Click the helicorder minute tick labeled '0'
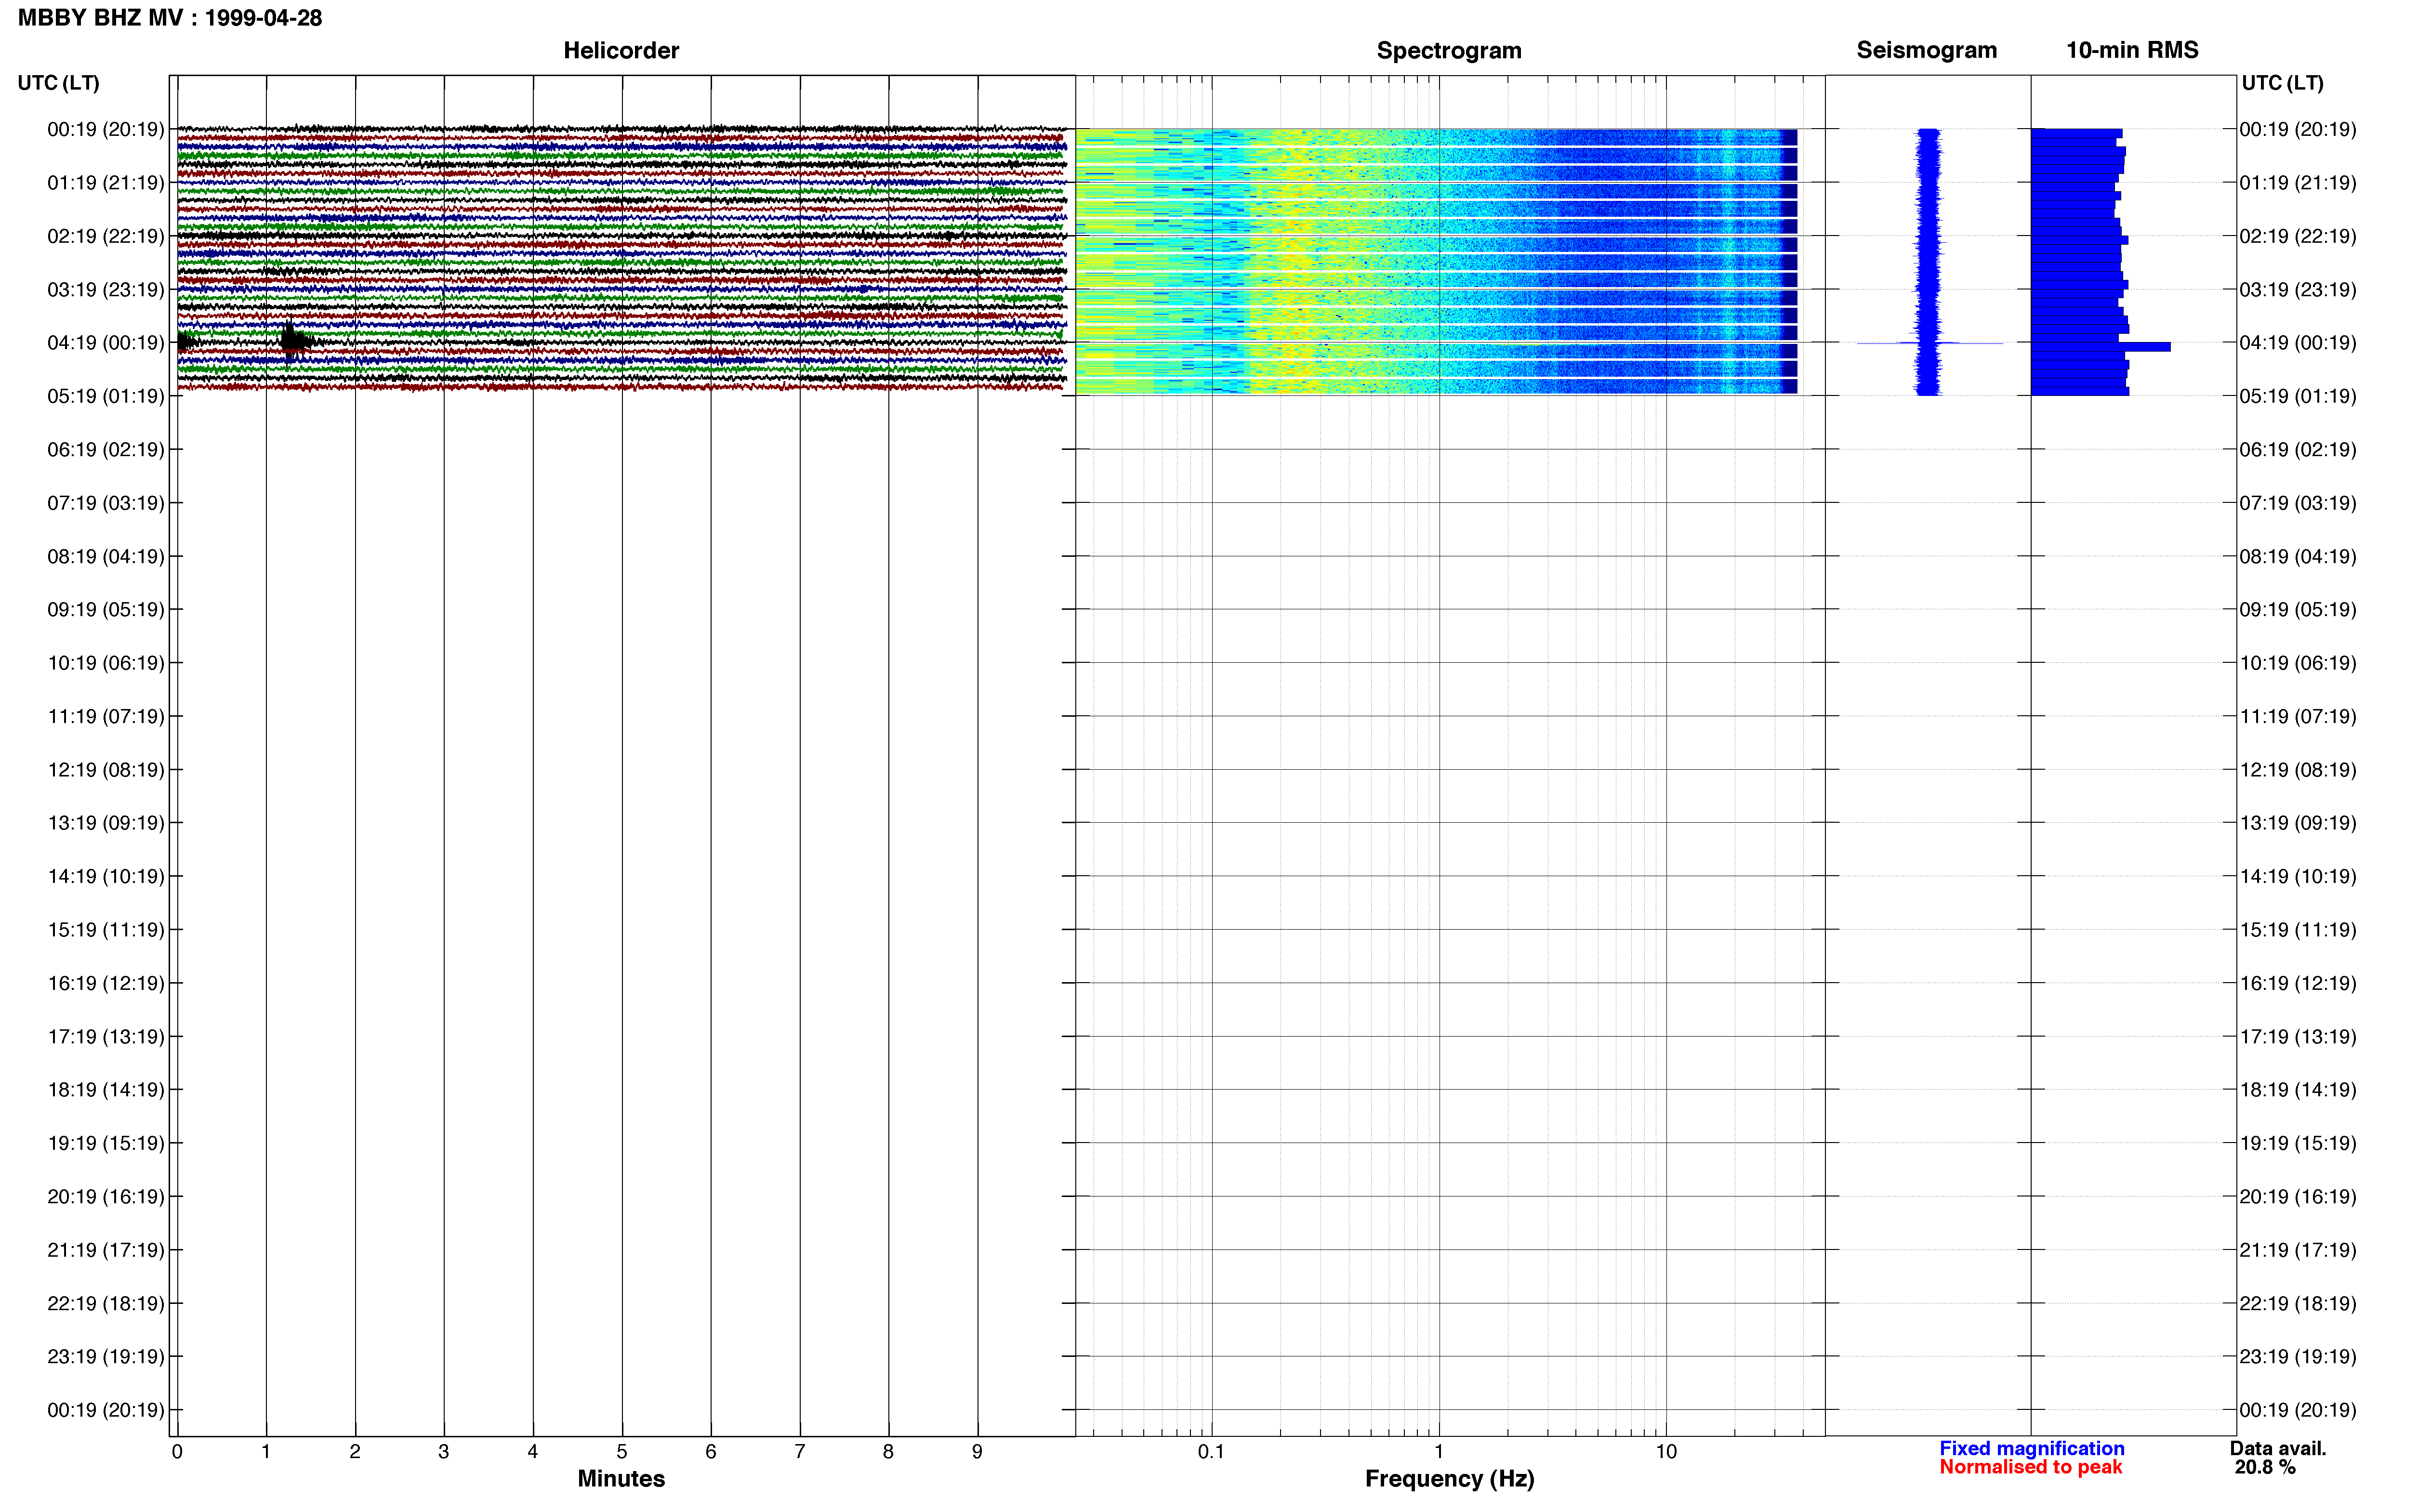Image resolution: width=2418 pixels, height=1512 pixels. pyautogui.click(x=177, y=1452)
